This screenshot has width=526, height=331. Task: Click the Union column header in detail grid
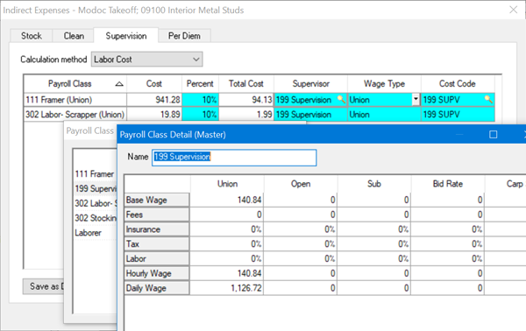tap(227, 184)
